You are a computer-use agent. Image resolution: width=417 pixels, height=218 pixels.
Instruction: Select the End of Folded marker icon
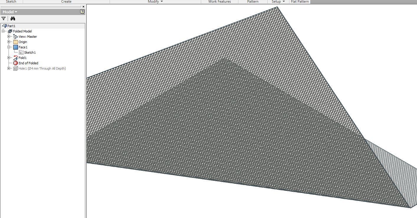point(15,63)
